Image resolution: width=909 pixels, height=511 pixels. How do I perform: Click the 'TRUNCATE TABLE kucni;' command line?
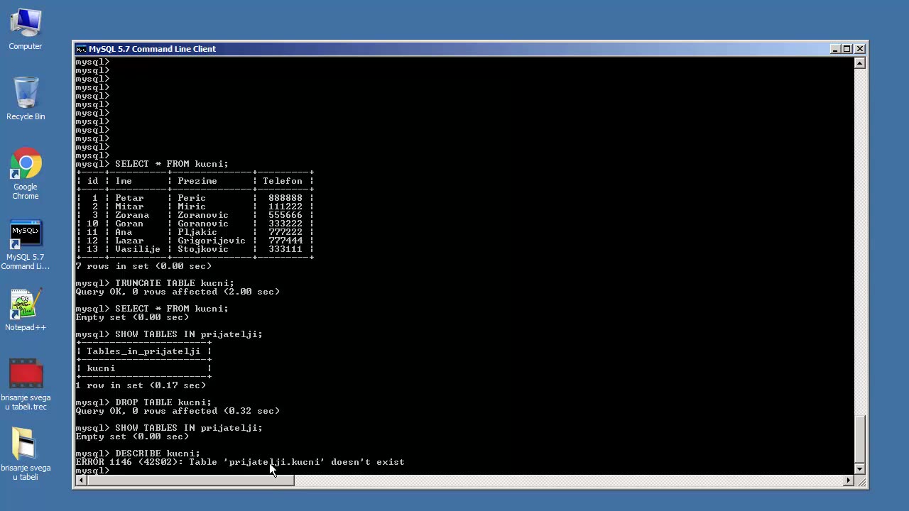[155, 283]
